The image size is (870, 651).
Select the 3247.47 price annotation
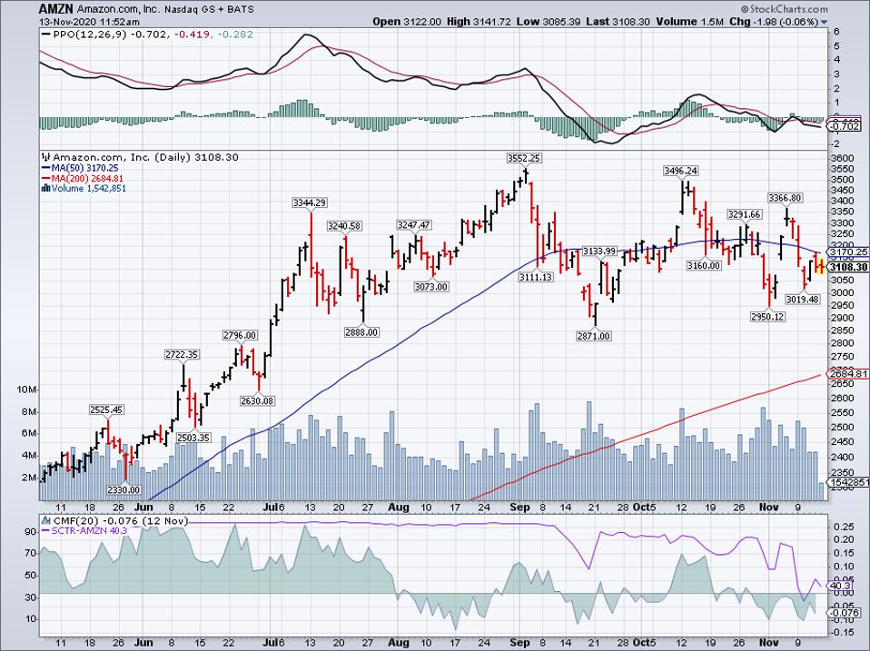coord(413,225)
